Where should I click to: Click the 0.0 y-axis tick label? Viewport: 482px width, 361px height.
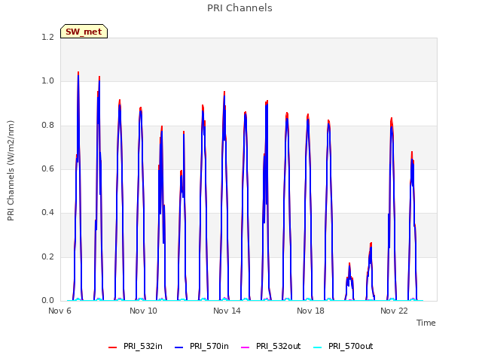[48, 301]
